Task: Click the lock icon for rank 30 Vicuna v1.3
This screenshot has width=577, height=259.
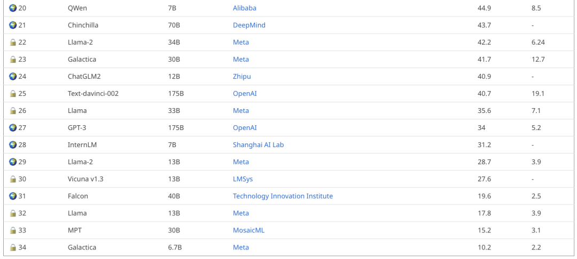Action: tap(13, 179)
